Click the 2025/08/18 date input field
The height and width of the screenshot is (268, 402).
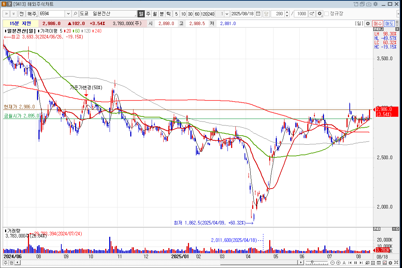coord(243,14)
